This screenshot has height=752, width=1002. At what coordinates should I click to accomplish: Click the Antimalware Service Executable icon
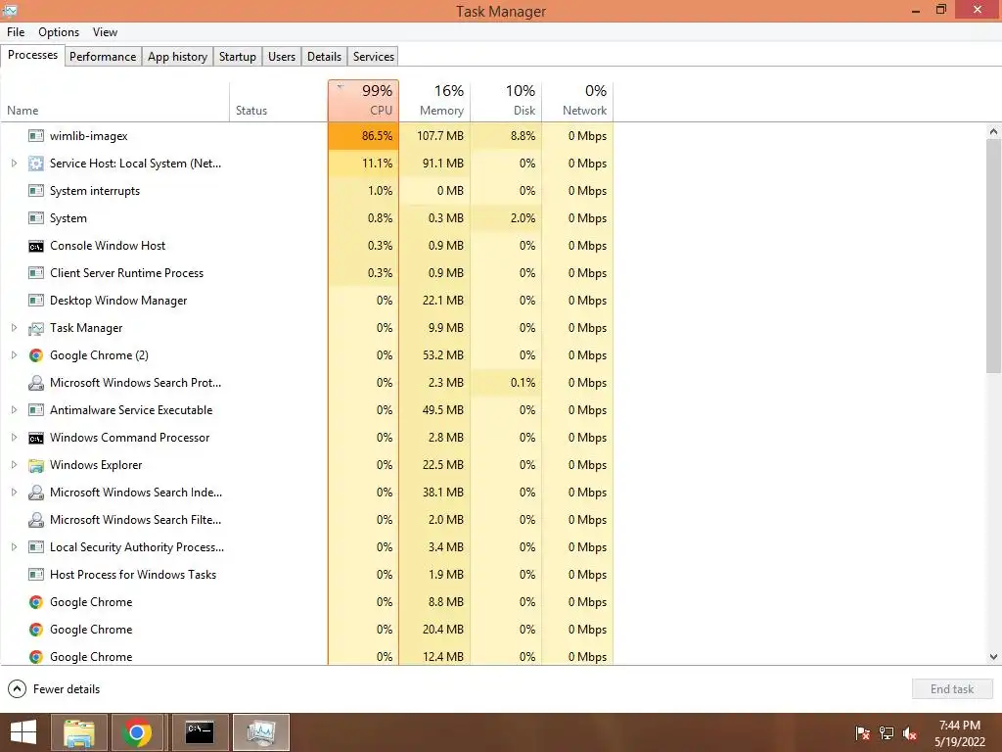tap(36, 410)
